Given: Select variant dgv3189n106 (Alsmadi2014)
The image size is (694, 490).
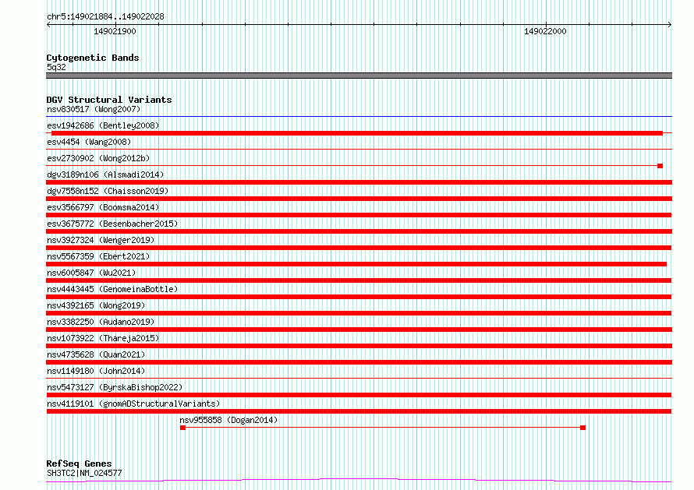Looking at the screenshot, I should [105, 174].
